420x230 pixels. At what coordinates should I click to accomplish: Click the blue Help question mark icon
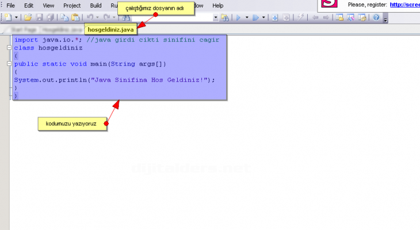pos(376,18)
